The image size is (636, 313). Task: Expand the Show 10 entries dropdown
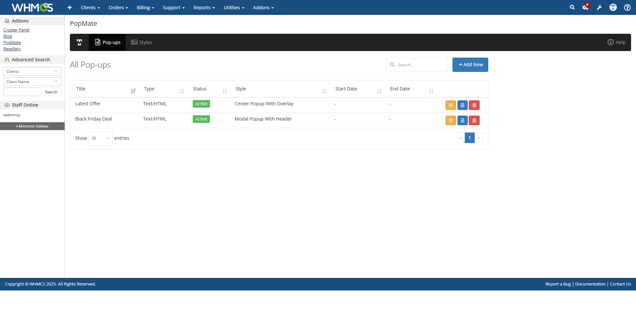tap(100, 138)
